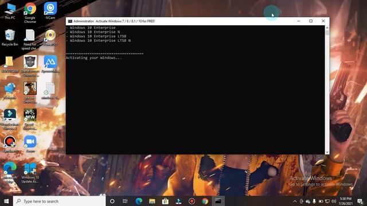Open Task View on the taskbar
The width and height of the screenshot is (367, 206).
[x=125, y=201]
